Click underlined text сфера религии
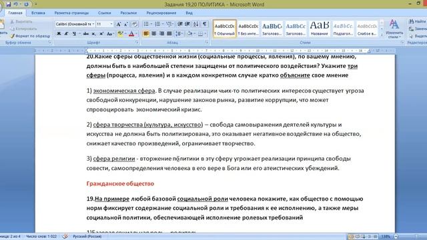This screenshot has height=240, width=427. [x=114, y=159]
